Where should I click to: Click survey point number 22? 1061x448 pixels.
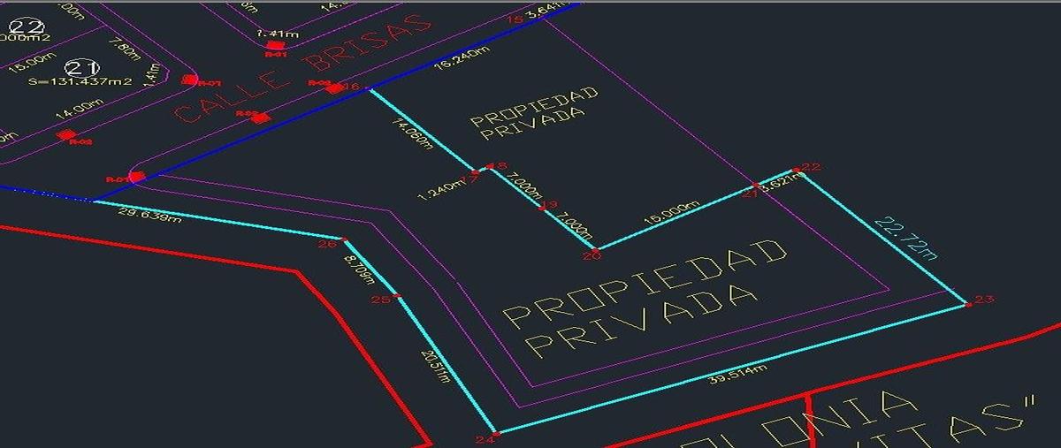pos(812,166)
